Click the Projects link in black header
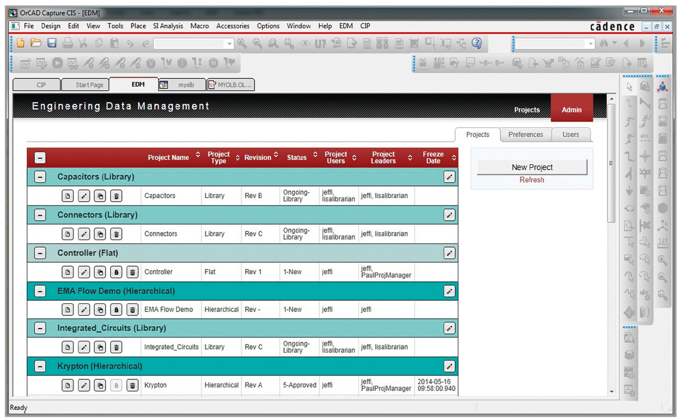Viewport: 679px width, 420px height. coord(527,110)
